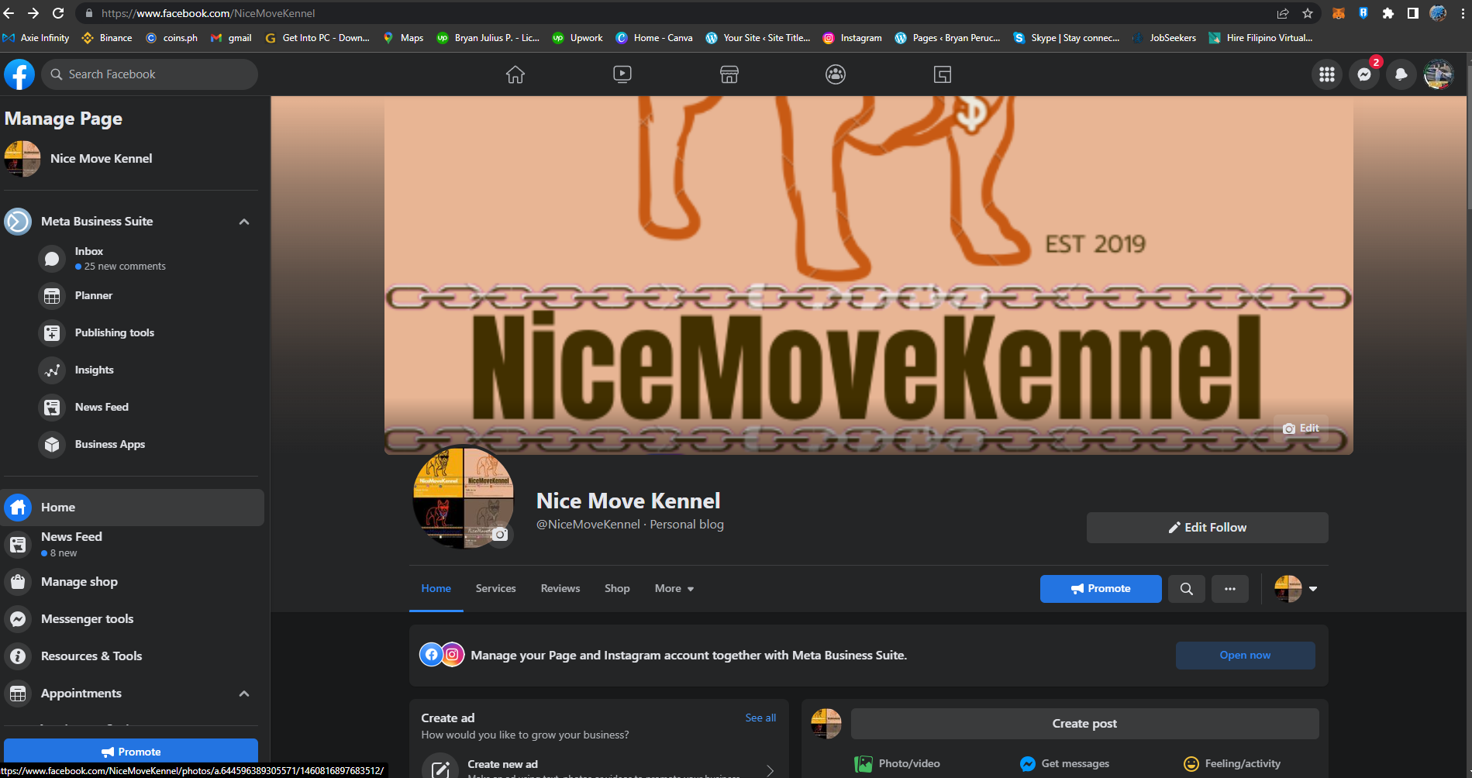Open the Instagram bookmark
This screenshot has width=1472, height=778.
(x=852, y=38)
